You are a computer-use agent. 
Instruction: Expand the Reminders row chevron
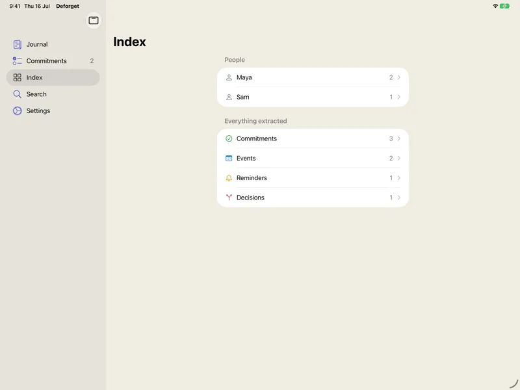(399, 178)
